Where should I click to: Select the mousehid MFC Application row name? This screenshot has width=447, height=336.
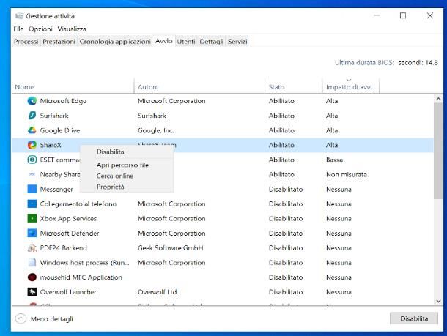click(81, 277)
